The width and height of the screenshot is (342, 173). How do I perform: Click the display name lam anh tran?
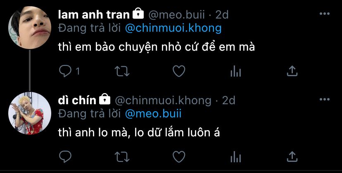94,14
